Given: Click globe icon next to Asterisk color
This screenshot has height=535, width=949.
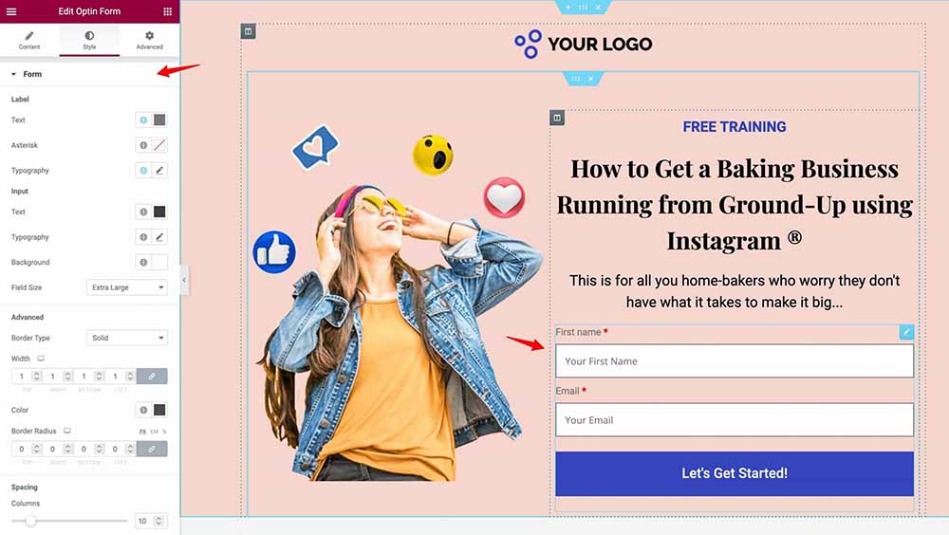Looking at the screenshot, I should (143, 145).
